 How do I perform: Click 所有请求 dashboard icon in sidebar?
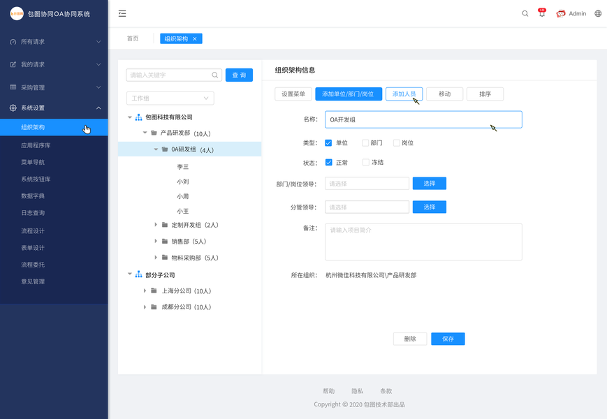pyautogui.click(x=13, y=42)
